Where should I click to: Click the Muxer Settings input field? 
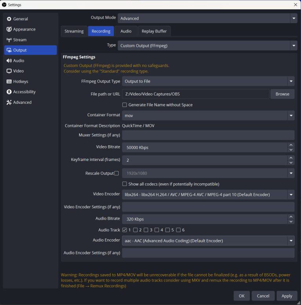pos(208,135)
